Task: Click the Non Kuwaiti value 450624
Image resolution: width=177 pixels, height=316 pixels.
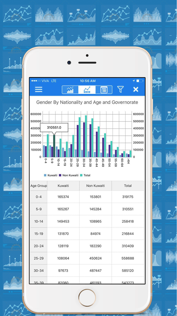Action: (95, 258)
